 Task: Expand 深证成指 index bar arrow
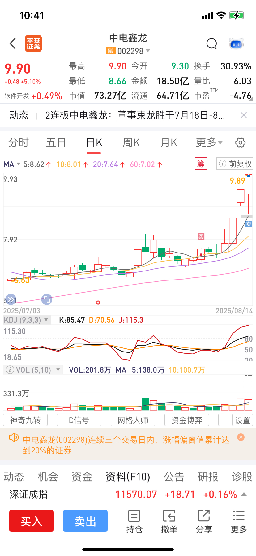point(244,494)
